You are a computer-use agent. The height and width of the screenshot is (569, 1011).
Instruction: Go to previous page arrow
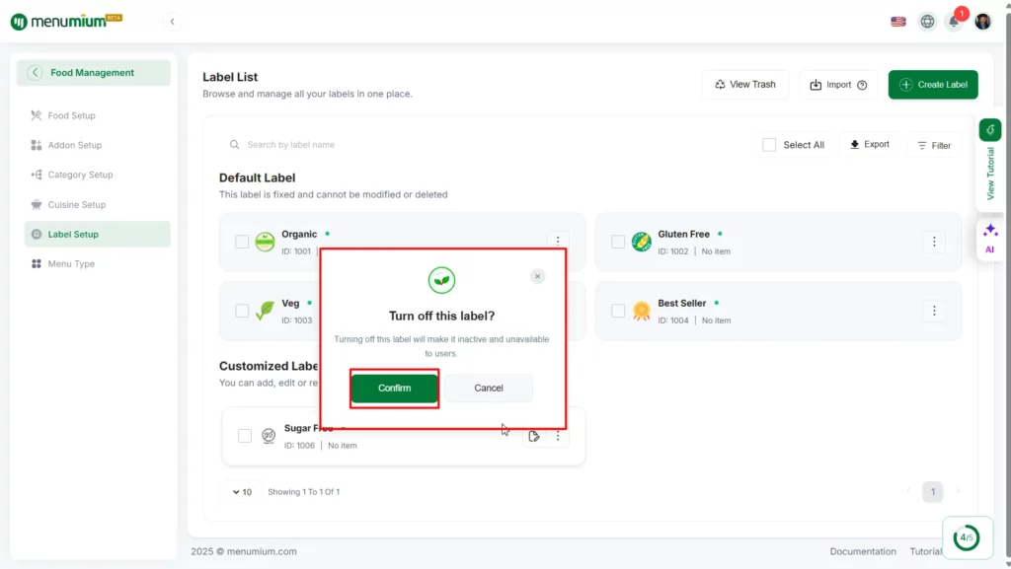click(908, 492)
